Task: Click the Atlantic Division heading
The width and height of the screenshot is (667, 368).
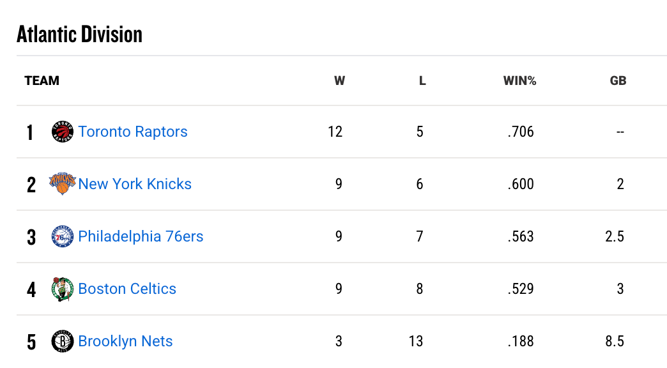Action: [x=79, y=34]
